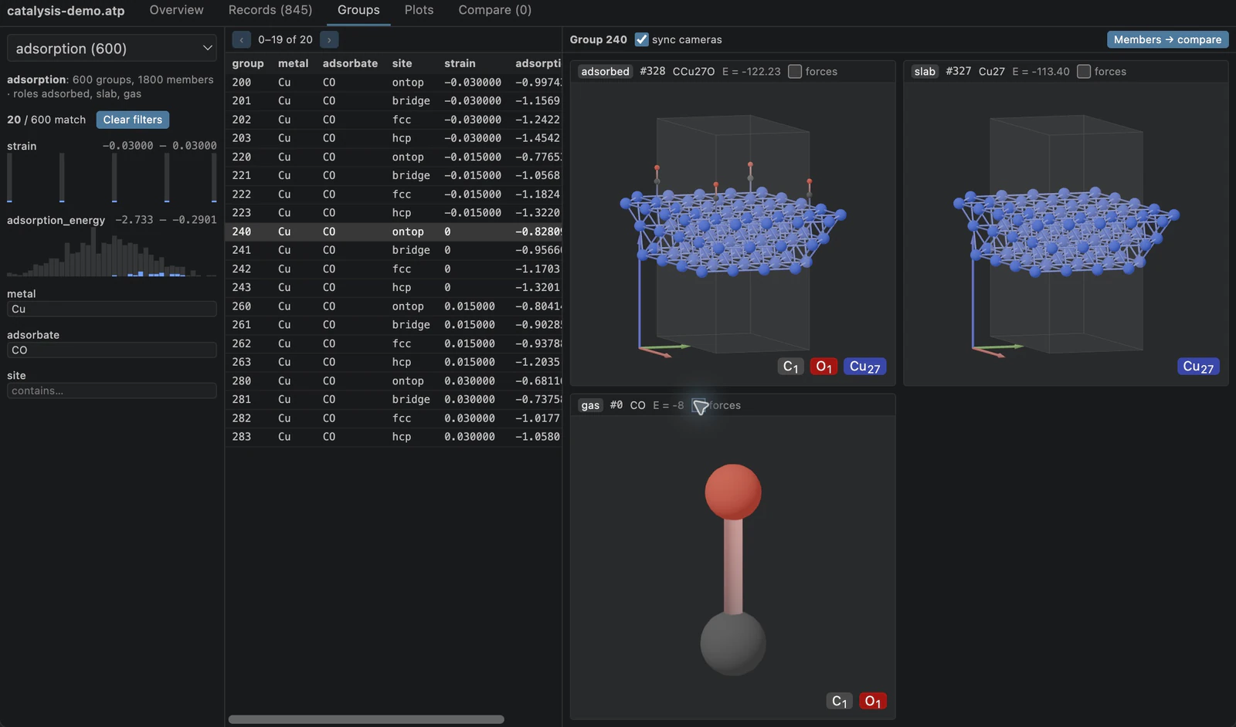Screen dimensions: 1236x727
Task: Select group 283 hcp row
Action: click(x=394, y=437)
